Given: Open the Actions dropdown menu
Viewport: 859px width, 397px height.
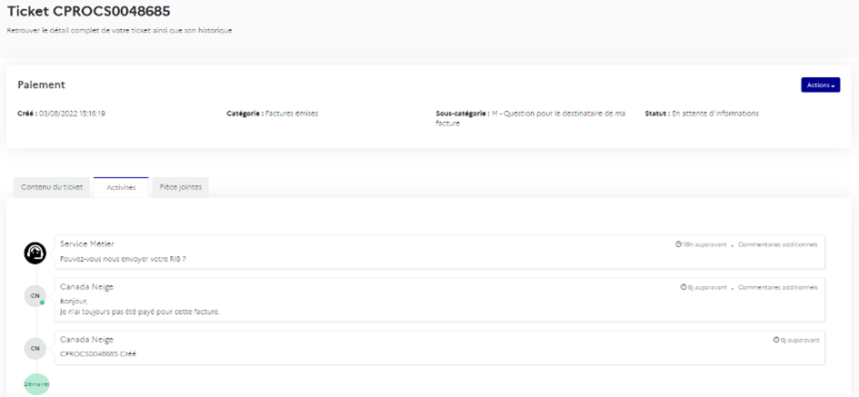Looking at the screenshot, I should point(820,84).
